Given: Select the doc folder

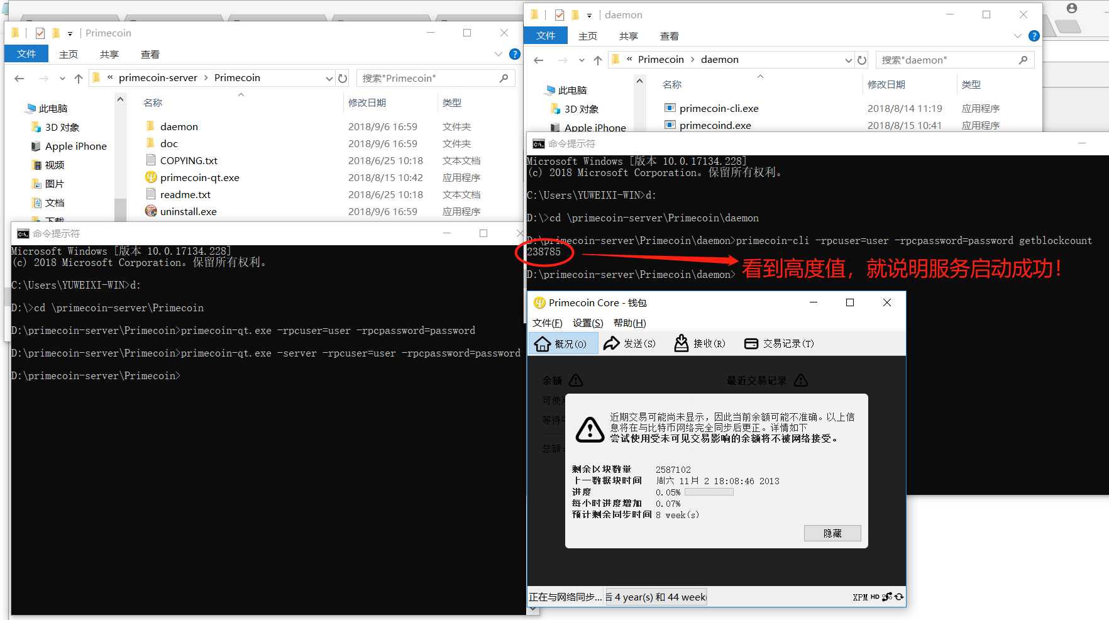Looking at the screenshot, I should 168,143.
